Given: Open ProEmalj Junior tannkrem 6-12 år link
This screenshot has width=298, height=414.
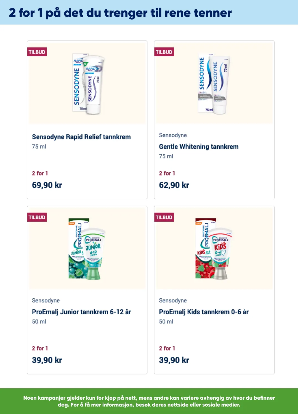Looking at the screenshot, I should (81, 312).
